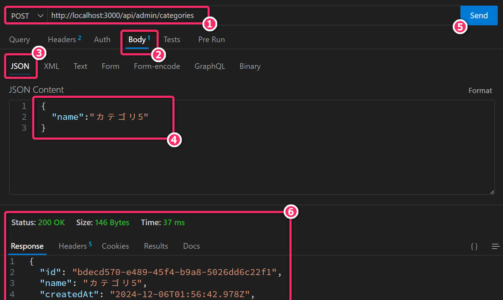Viewport: 503px width, 300px height.
Task: View the response Cookies tab
Action: pyautogui.click(x=115, y=246)
